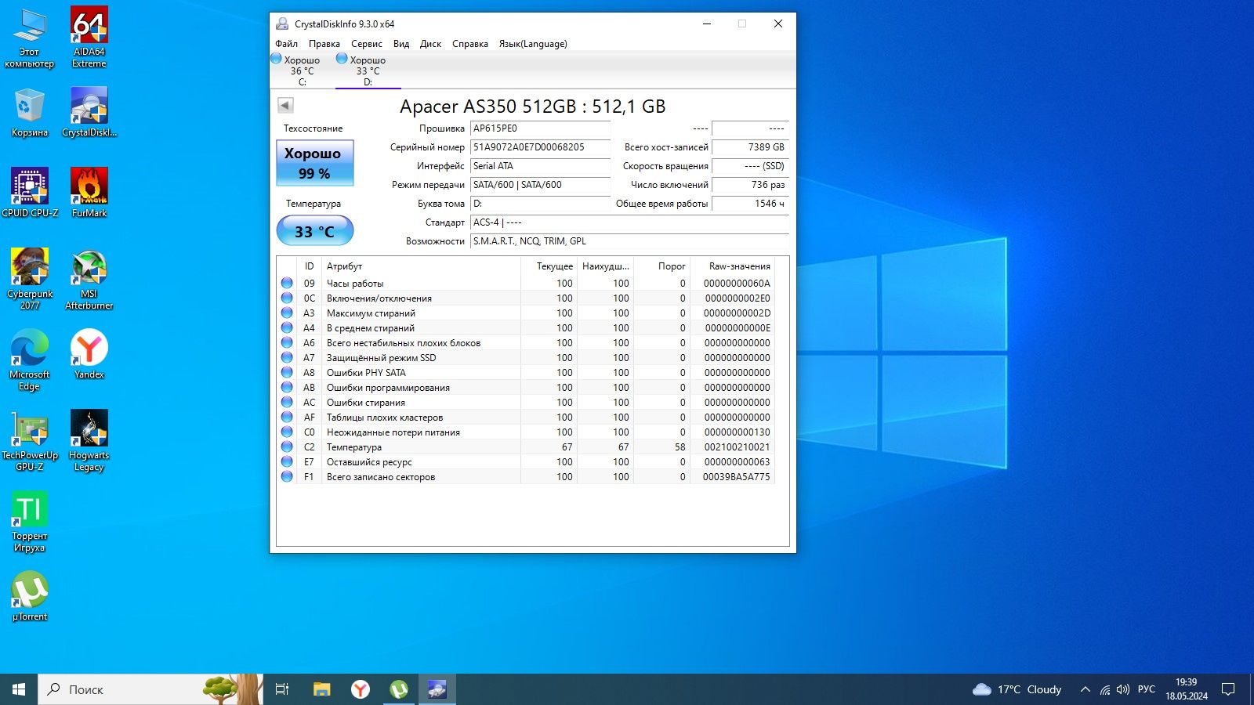
Task: Select the Защищённый режим SSD row
Action: pos(526,358)
